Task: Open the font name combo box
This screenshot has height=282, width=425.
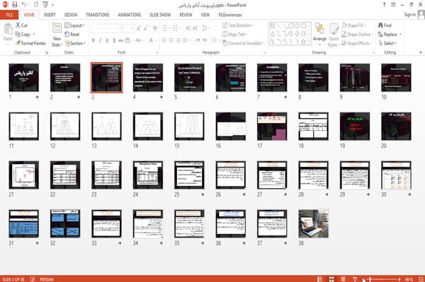Action: [106, 28]
